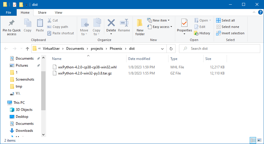The image size is (264, 144).
Task: Go to Phoenix in address path
Action: pyautogui.click(x=116, y=49)
